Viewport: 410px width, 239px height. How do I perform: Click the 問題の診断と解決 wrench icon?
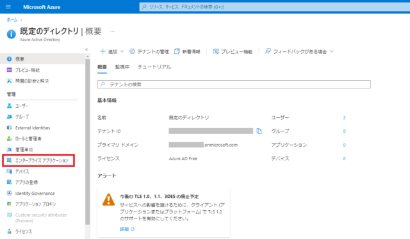(9, 81)
